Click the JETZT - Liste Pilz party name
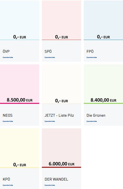This screenshot has width=123, height=189. pos(59,115)
